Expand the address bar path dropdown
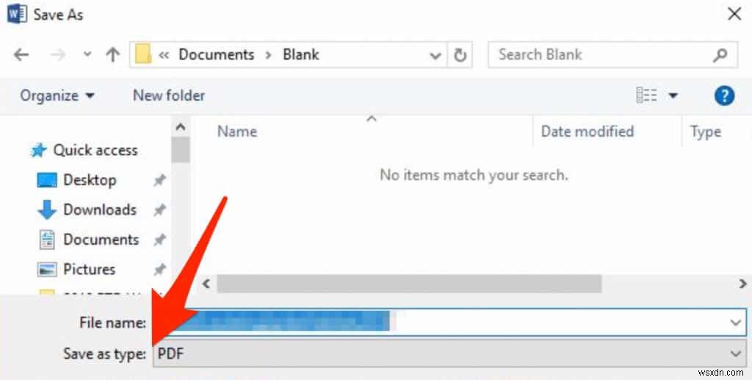752x380 pixels. [x=435, y=56]
